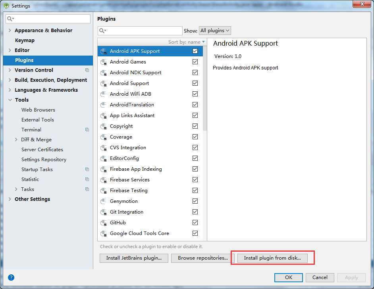
Task: Open External Tools settings
Action: pos(38,120)
